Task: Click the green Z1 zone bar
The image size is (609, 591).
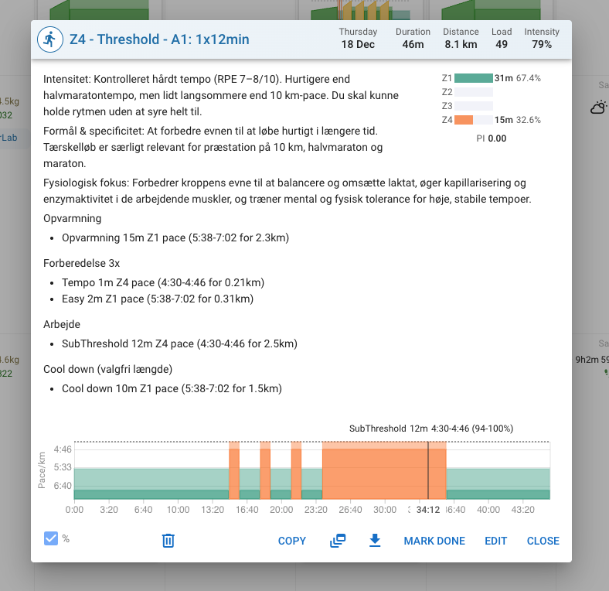Action: 473,78
